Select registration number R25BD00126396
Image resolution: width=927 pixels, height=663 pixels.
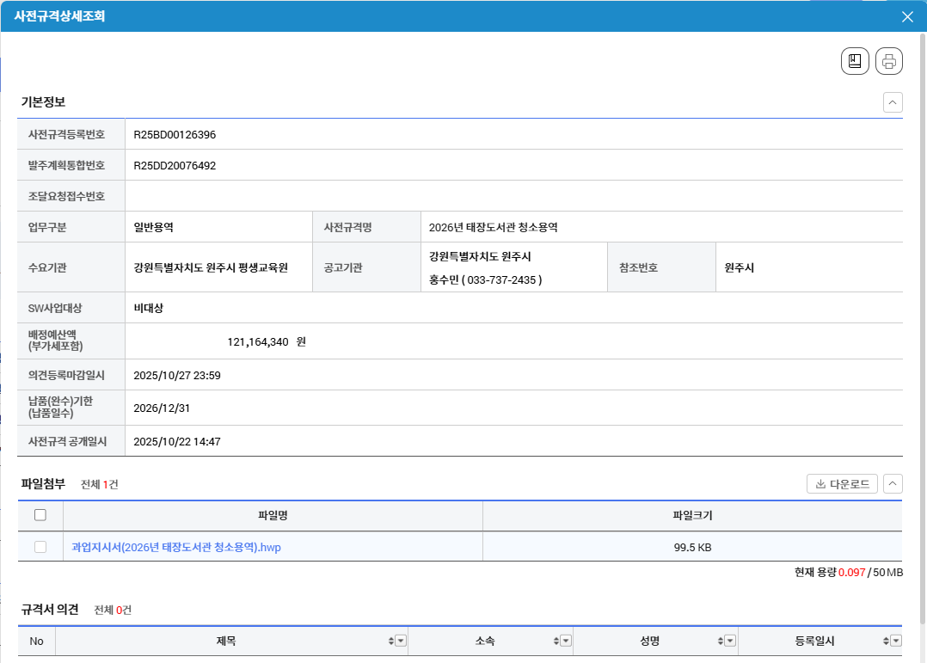[175, 135]
